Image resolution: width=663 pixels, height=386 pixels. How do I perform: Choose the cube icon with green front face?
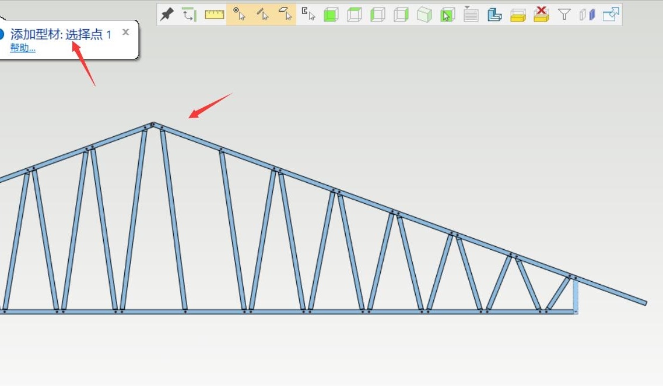(331, 15)
